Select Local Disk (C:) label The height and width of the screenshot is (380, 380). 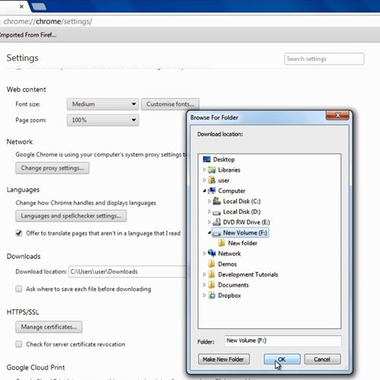242,201
